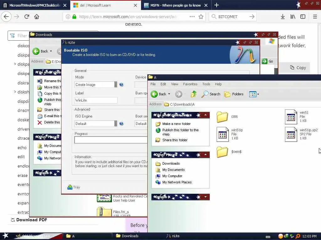Click help icon beside ISO Engine Default
This screenshot has width=321, height=240.
click(x=121, y=123)
